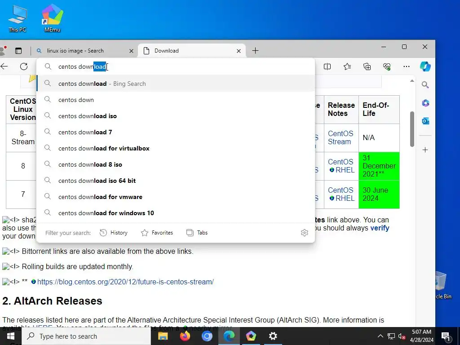Open CentOS Stream release notes link
Screen dimensions: 460x345
tap(341, 137)
